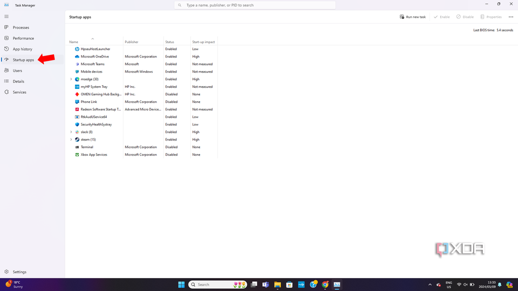Go to the Processes page
This screenshot has height=291, width=518.
pos(21,27)
